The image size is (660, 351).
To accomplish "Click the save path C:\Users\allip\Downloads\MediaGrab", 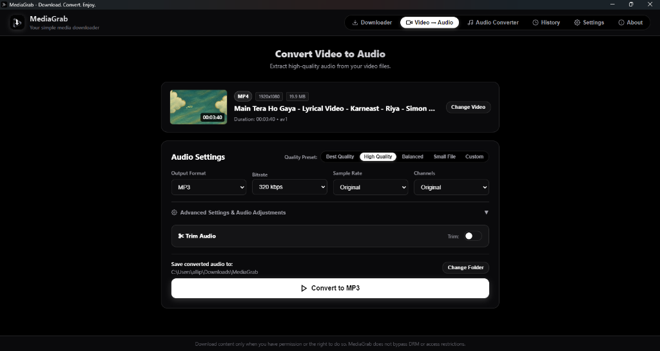I will 214,272.
